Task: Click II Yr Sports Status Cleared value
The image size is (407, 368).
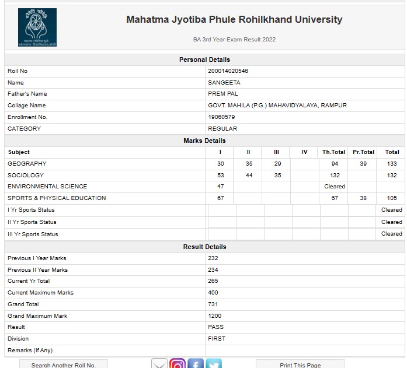Action: coord(391,222)
